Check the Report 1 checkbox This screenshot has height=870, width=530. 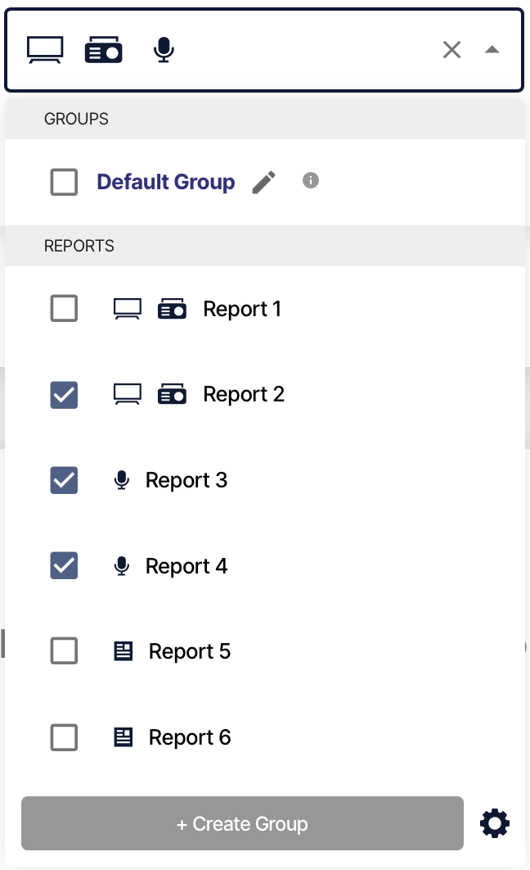point(65,308)
